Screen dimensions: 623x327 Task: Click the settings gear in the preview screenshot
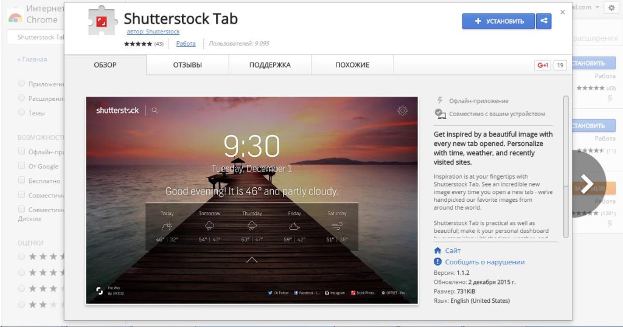tap(402, 111)
